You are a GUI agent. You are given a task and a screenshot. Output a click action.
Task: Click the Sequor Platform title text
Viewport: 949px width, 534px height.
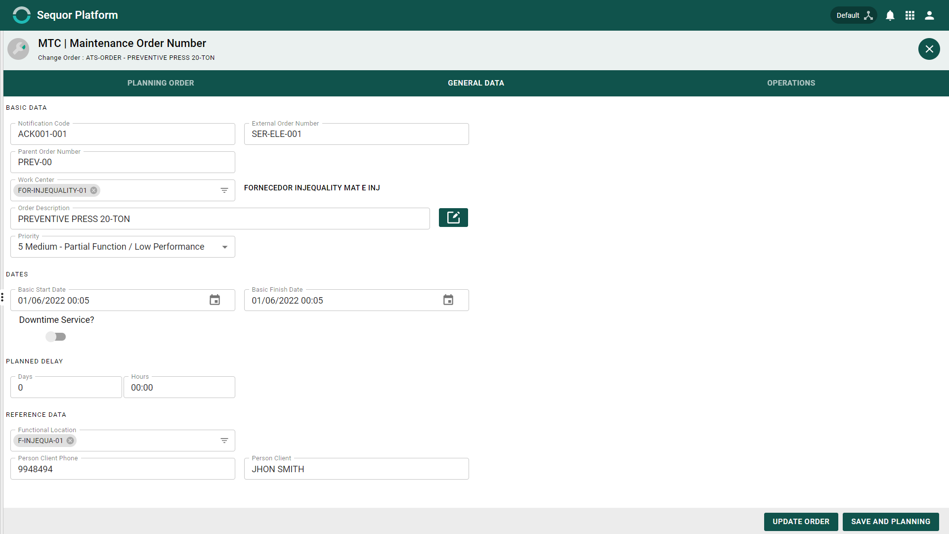tap(78, 15)
